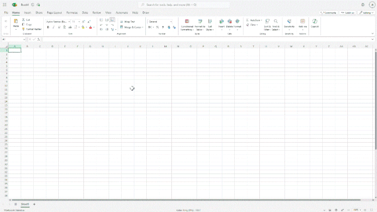The height and width of the screenshot is (212, 377).
Task: Open the app launcher grid
Action: pyautogui.click(x=5, y=5)
